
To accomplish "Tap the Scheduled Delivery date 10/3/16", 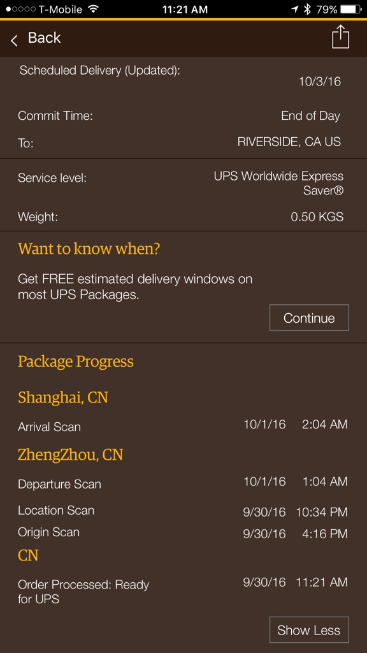I will click(320, 81).
